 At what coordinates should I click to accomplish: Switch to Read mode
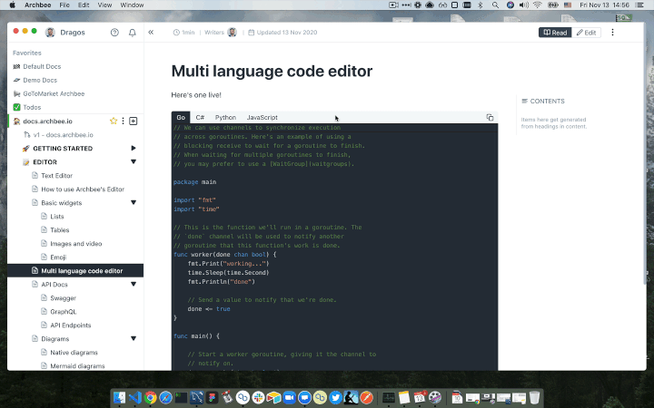point(555,33)
